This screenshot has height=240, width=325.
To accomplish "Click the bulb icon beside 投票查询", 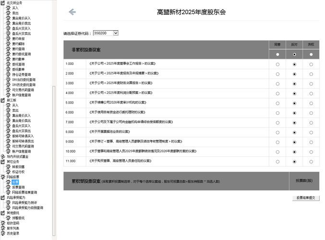I will point(8,187).
